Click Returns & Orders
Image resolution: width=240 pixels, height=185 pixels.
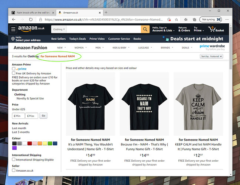(x=184, y=29)
